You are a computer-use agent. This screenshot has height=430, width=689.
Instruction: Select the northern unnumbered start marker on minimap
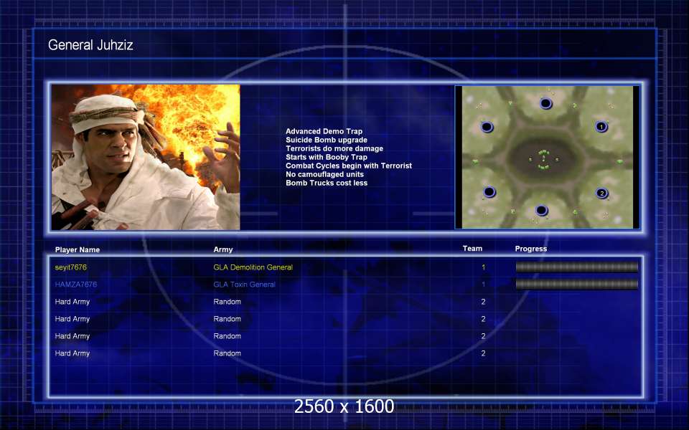coord(545,103)
